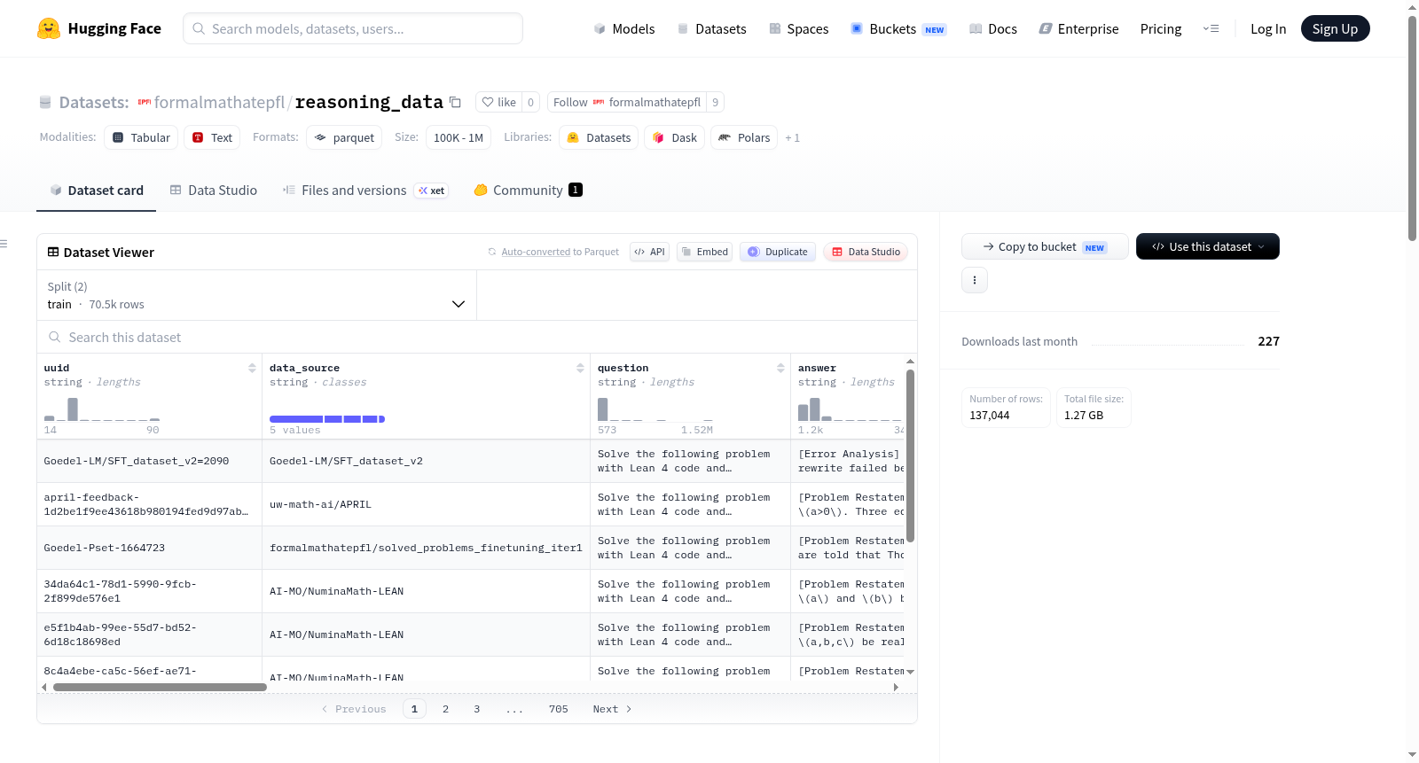
Task: Open Data Studio from the viewer header
Action: click(866, 252)
